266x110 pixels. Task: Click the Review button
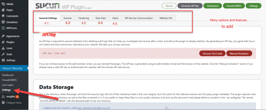click(169, 6)
